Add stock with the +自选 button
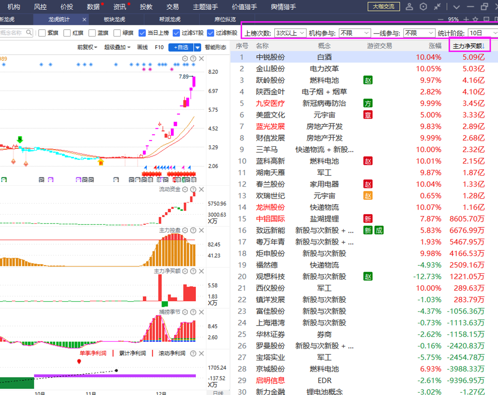 (181, 47)
